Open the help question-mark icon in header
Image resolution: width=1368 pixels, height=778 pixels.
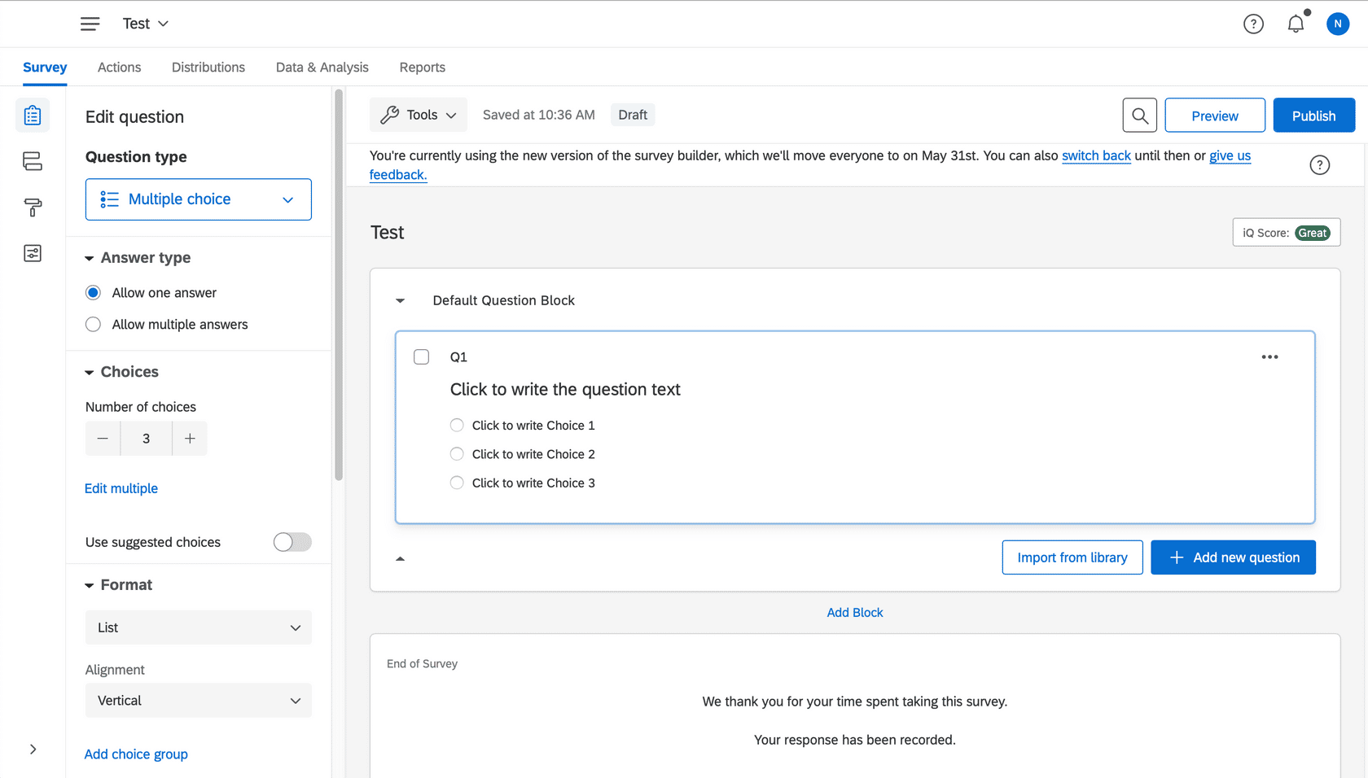[1253, 24]
